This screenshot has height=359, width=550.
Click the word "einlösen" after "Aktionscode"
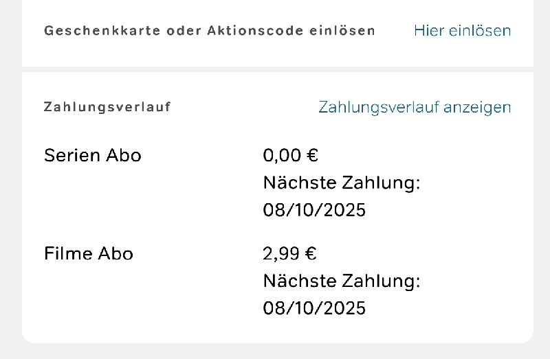(343, 31)
